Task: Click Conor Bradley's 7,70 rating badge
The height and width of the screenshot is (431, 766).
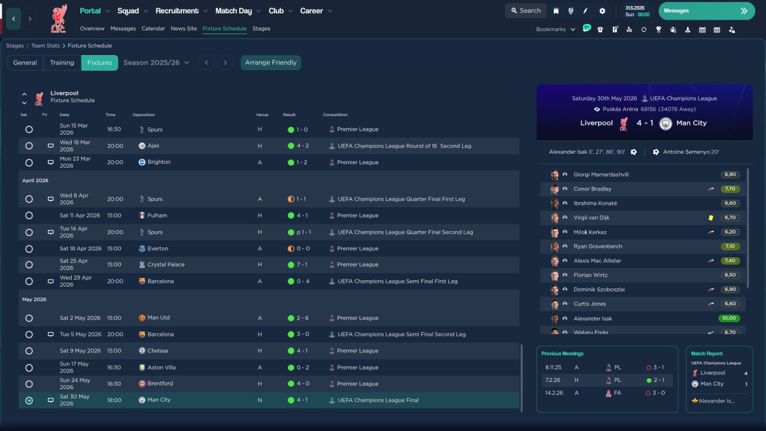Action: (730, 189)
